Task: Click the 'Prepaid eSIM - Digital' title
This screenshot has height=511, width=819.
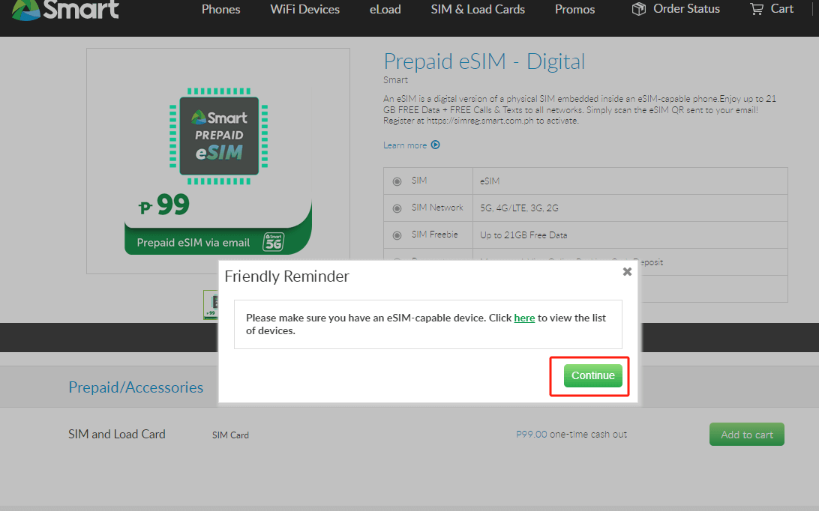Action: pos(484,61)
